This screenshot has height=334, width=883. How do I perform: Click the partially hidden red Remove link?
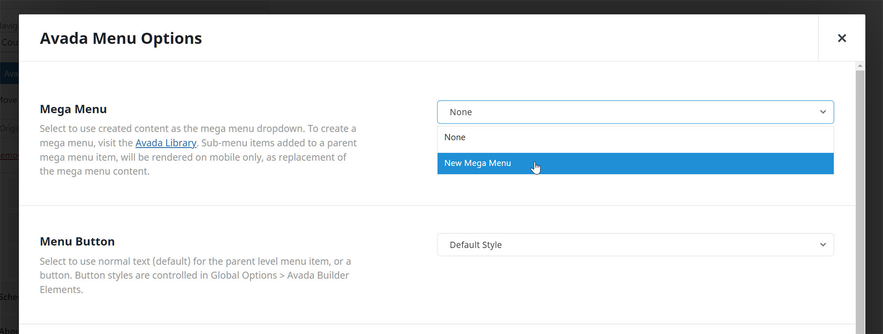pyautogui.click(x=9, y=155)
